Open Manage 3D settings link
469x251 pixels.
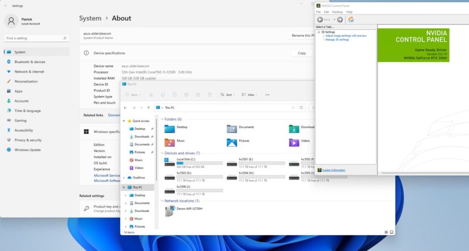pos(337,40)
